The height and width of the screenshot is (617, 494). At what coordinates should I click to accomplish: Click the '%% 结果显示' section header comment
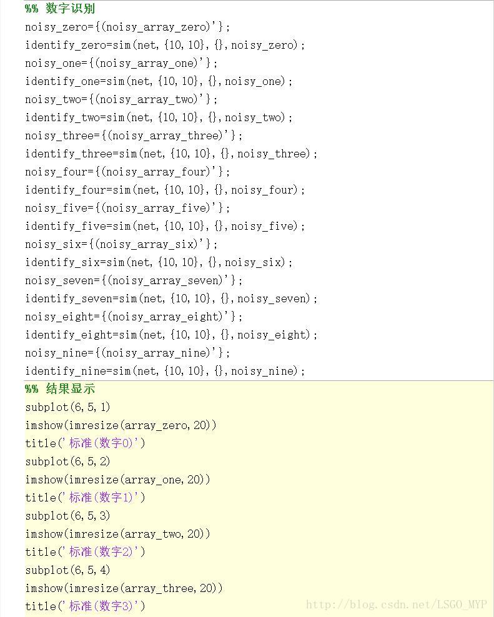(60, 389)
